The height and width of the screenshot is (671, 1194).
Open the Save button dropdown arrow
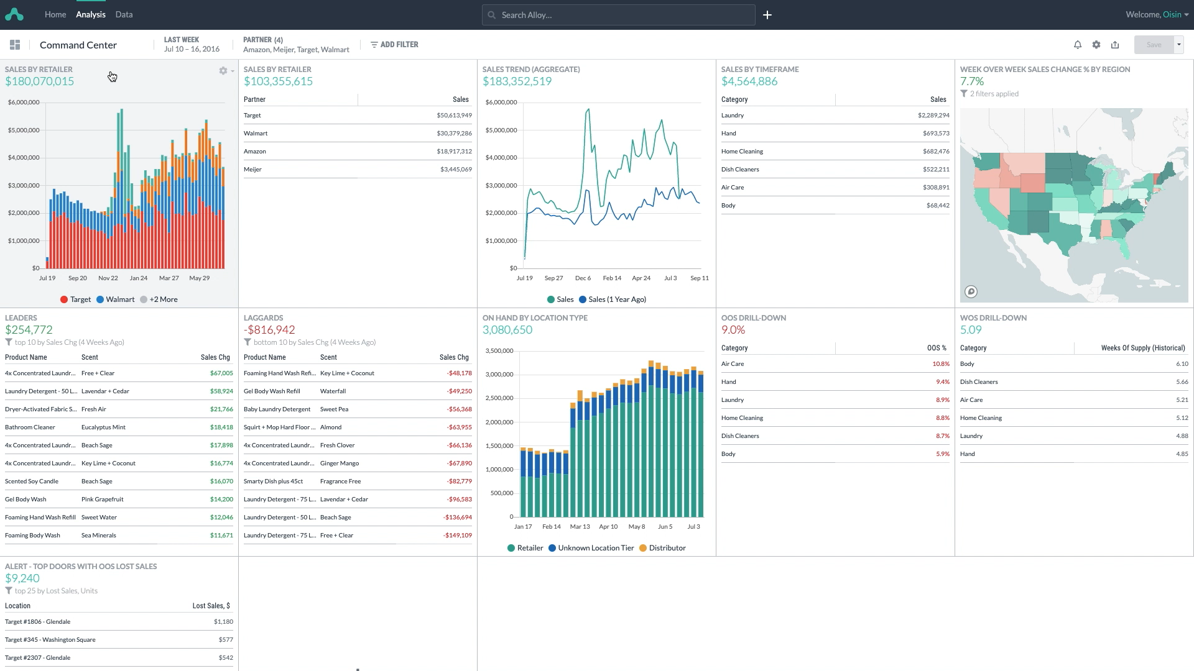point(1178,44)
